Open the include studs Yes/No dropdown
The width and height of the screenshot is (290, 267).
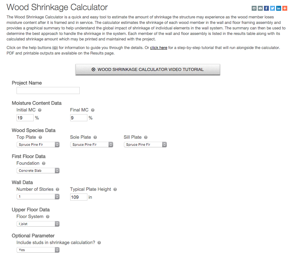point(38,250)
